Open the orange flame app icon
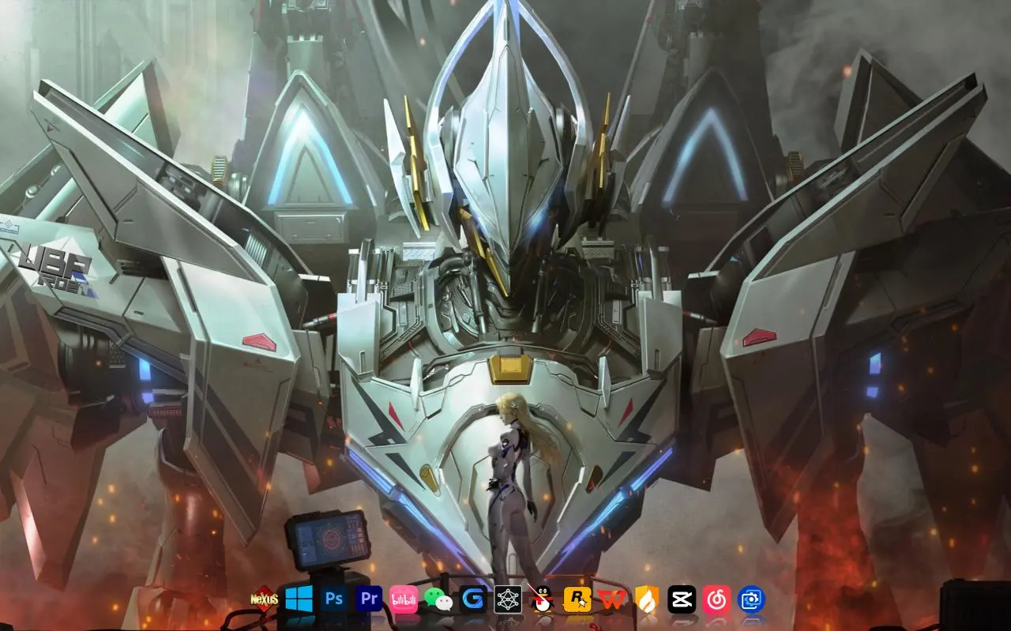1011x631 pixels. (647, 599)
